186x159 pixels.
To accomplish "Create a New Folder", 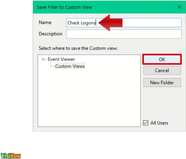I will click(162, 83).
